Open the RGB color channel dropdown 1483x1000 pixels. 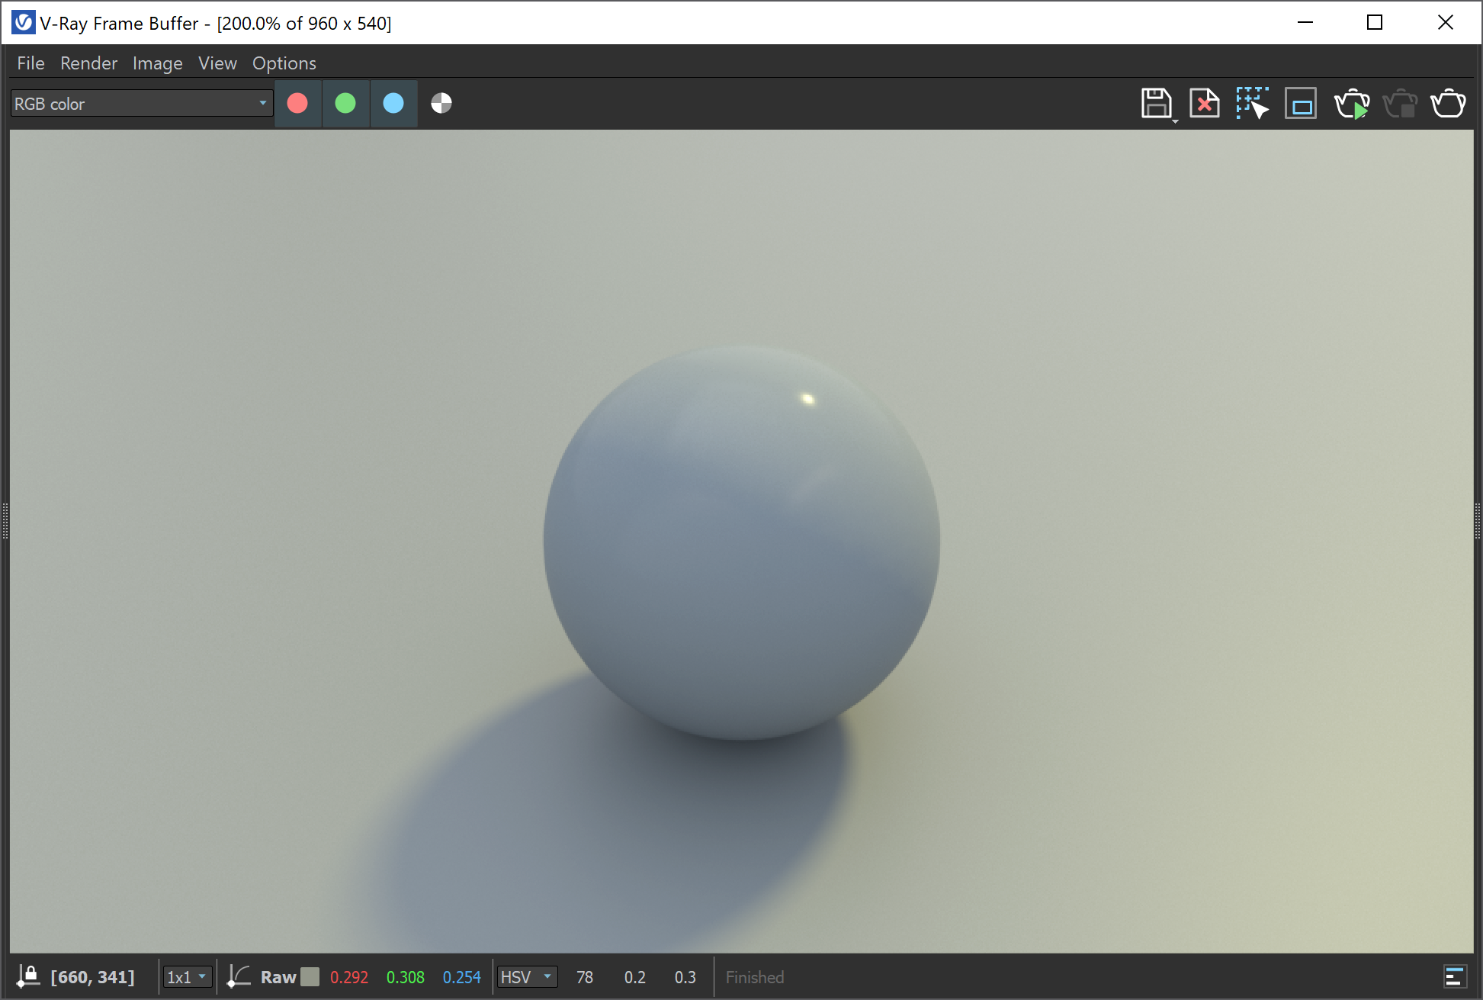click(142, 103)
